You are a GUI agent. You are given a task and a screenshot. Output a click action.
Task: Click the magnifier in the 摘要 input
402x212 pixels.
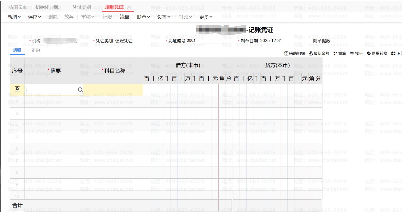[x=80, y=90]
